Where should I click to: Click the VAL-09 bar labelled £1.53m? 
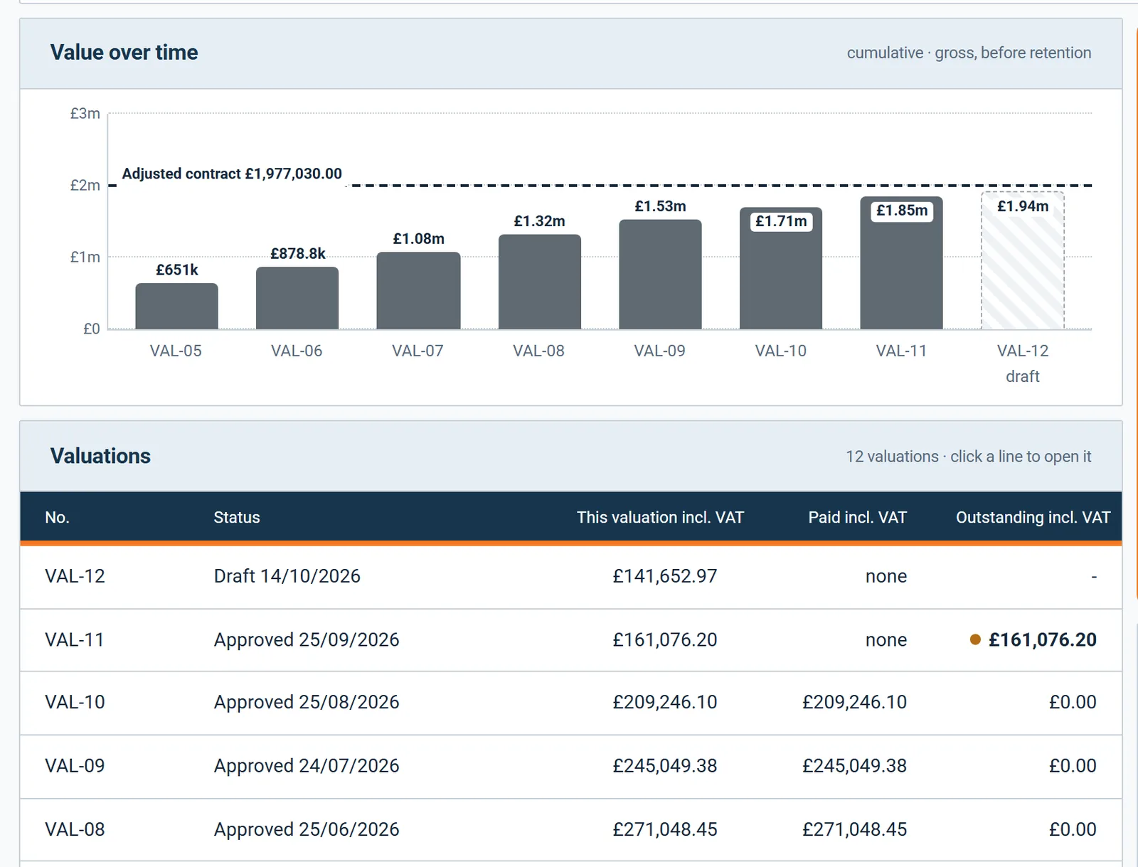(x=660, y=275)
